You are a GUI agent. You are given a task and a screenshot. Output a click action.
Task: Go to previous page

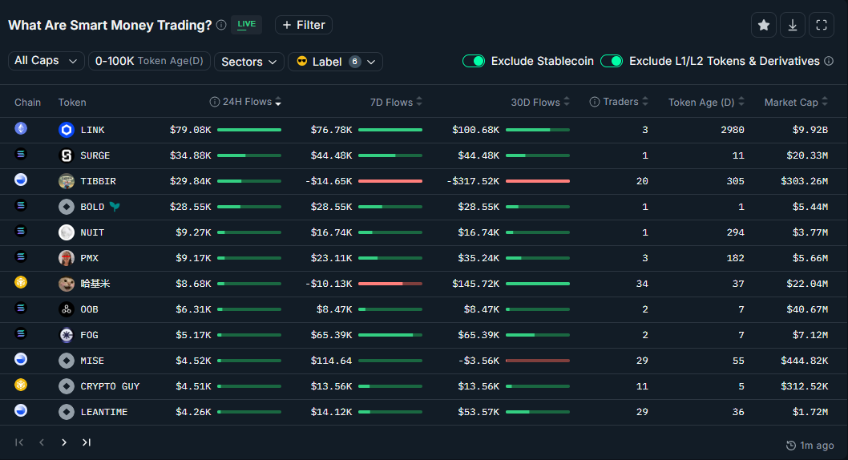click(42, 442)
